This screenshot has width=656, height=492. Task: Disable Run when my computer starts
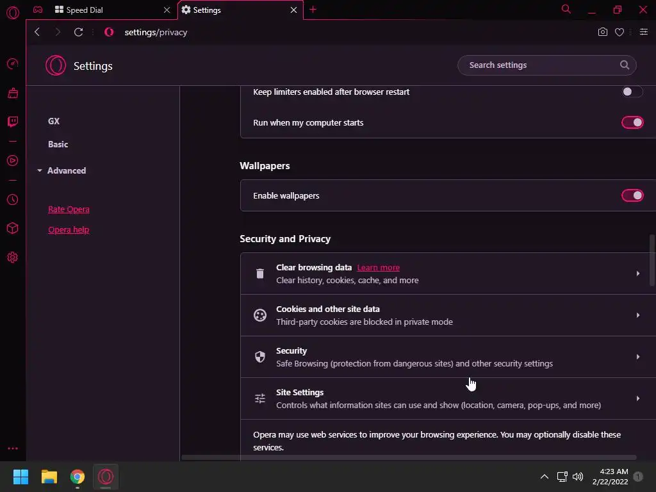632,122
